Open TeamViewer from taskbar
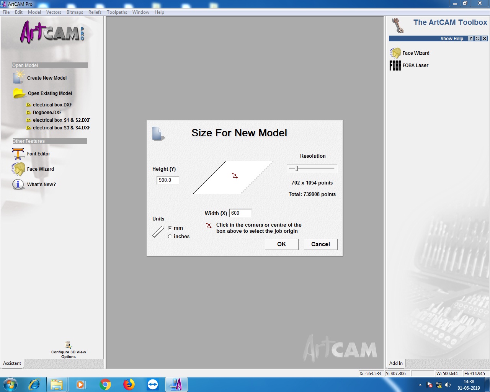Image resolution: width=490 pixels, height=392 pixels. click(153, 384)
